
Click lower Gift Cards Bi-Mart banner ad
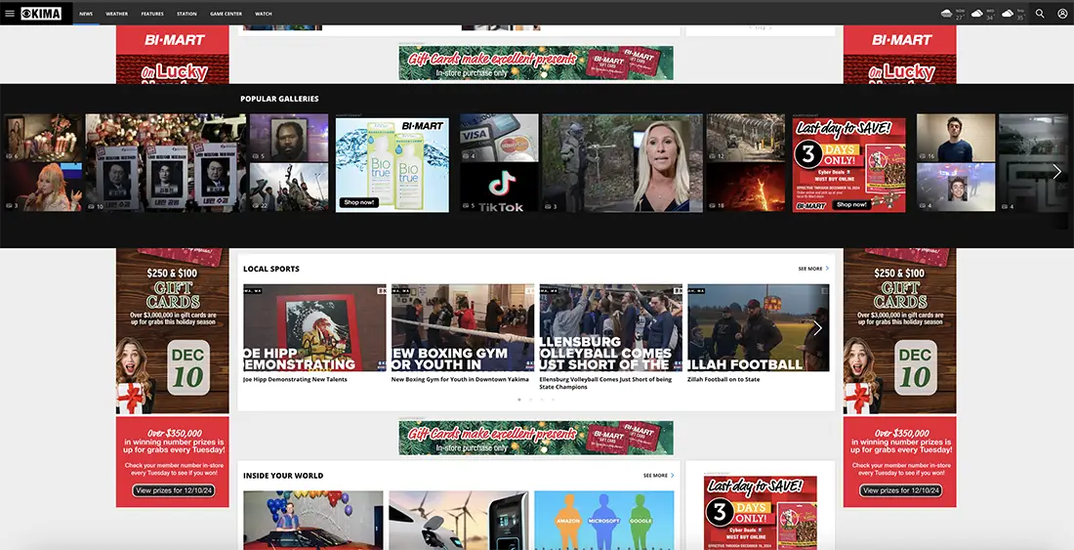(x=536, y=439)
